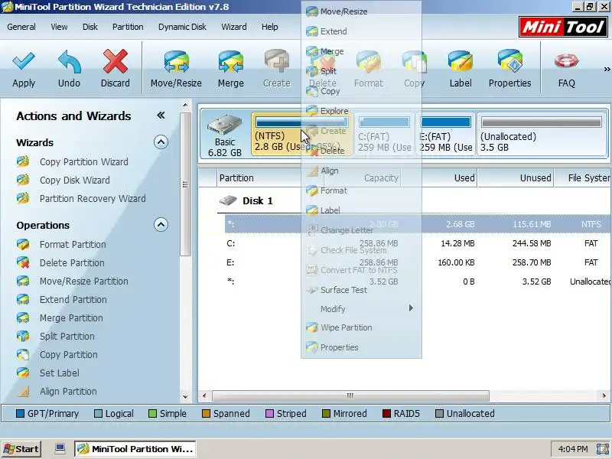Collapse the Wizards section
Image resolution: width=612 pixels, height=459 pixels.
pos(161,142)
